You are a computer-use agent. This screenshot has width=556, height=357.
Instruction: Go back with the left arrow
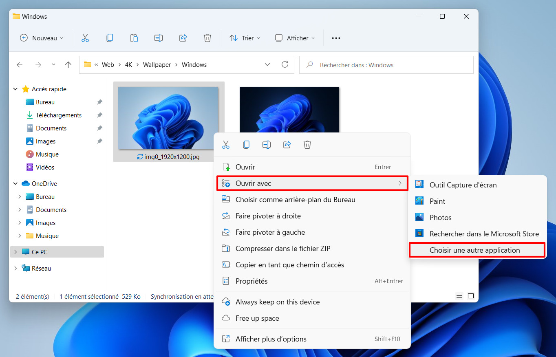click(20, 65)
